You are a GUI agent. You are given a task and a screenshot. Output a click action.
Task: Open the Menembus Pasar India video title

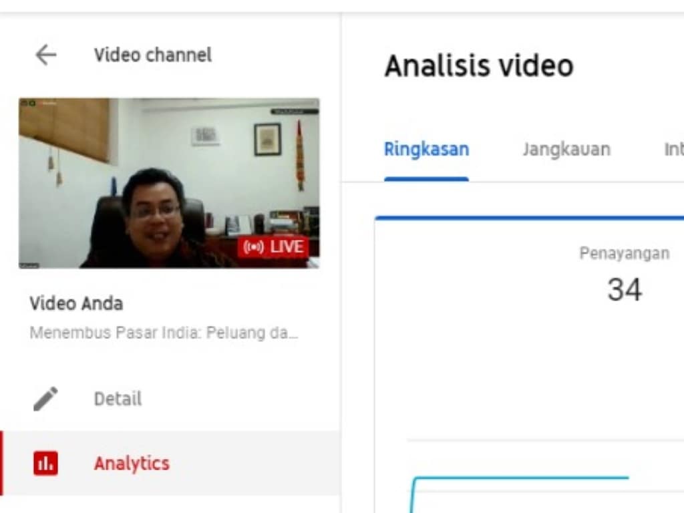click(x=164, y=333)
